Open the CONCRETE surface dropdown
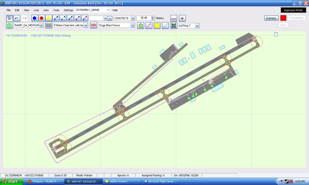This screenshot has height=185, width=309. [x=133, y=18]
